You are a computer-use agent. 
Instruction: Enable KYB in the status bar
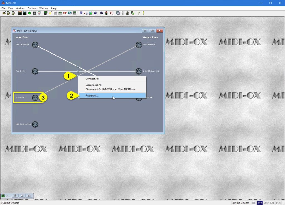coord(272,203)
